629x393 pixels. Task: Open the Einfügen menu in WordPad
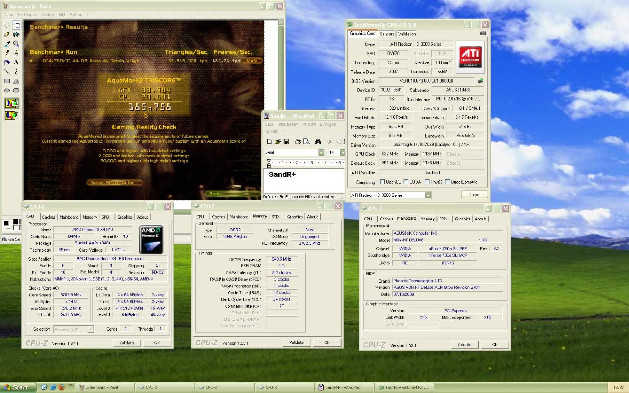coord(328,124)
